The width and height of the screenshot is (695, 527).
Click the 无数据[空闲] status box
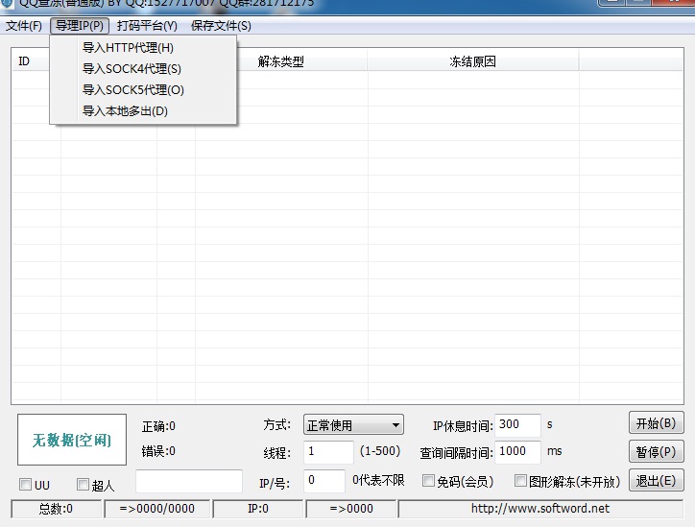[72, 440]
